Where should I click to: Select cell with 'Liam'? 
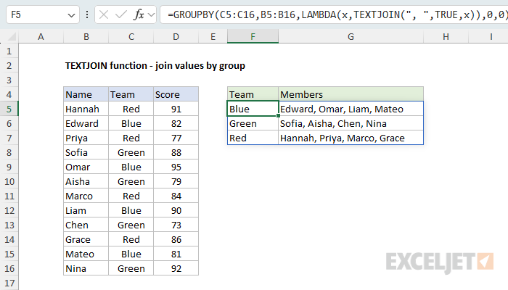coord(86,210)
